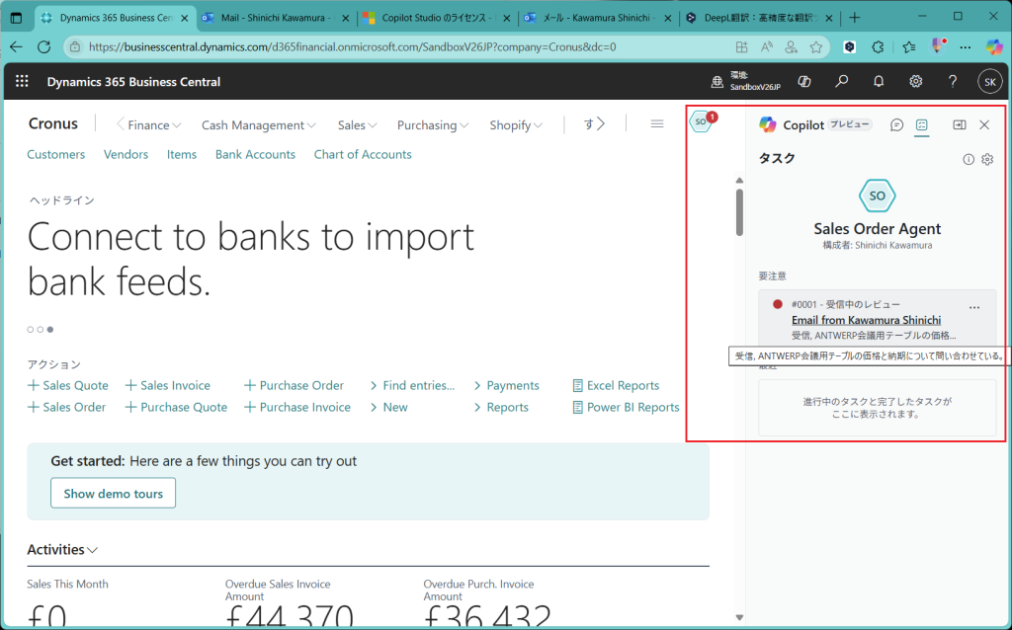Open a new browser tab
Viewport: 1012px width, 630px height.
pyautogui.click(x=855, y=18)
